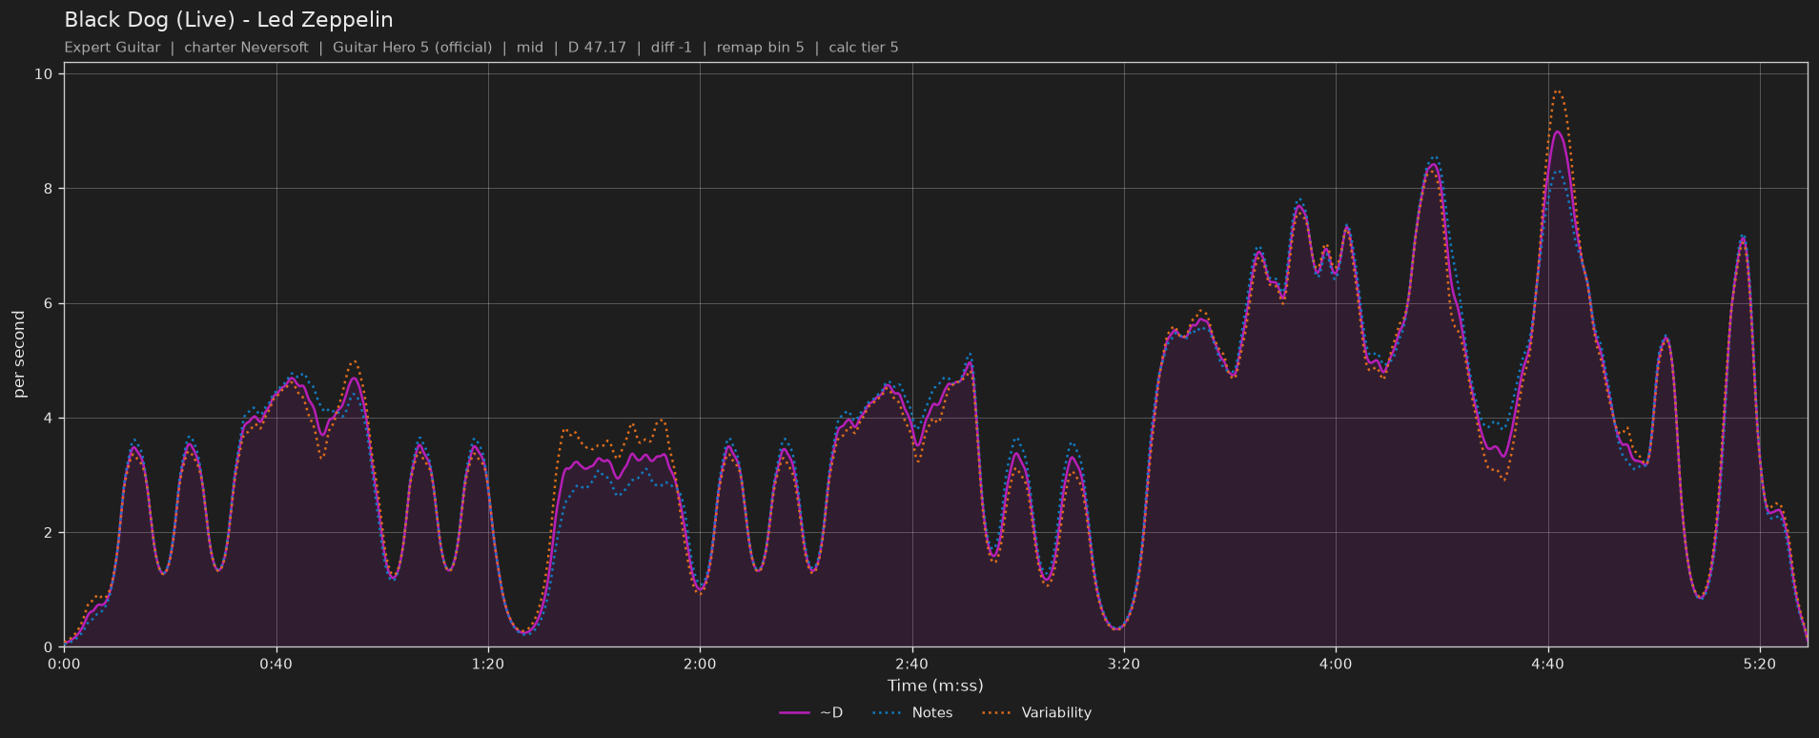
Task: Click the orange dotted Variability legend swatch
Action: (x=995, y=713)
